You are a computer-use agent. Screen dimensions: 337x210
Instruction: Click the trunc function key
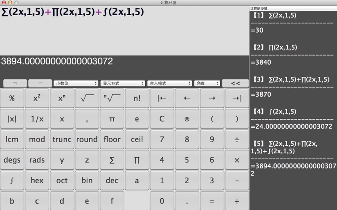point(62,139)
